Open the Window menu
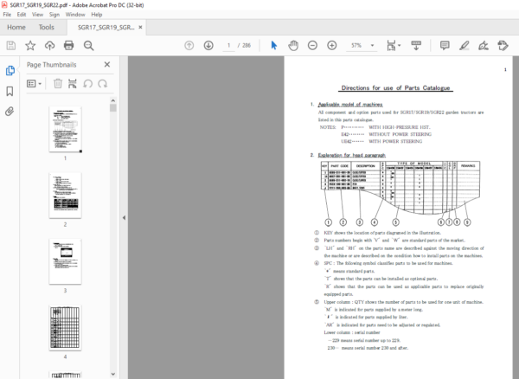Screen dimensions: 519x379 pos(75,15)
